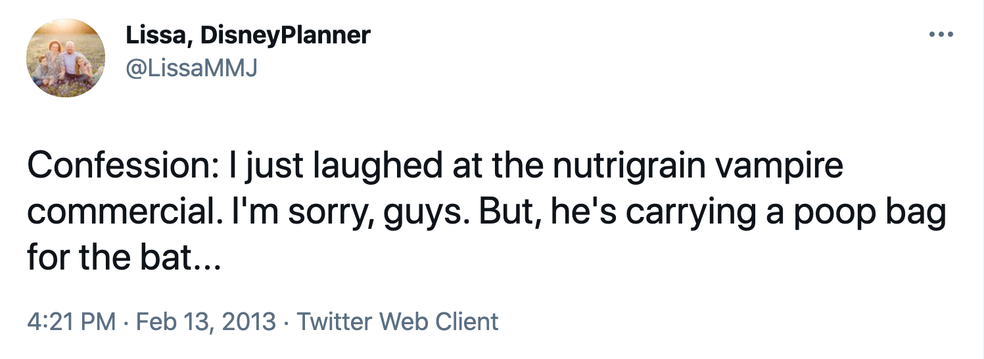Open the Lissa, DisneyPlanner display name

pyautogui.click(x=248, y=35)
